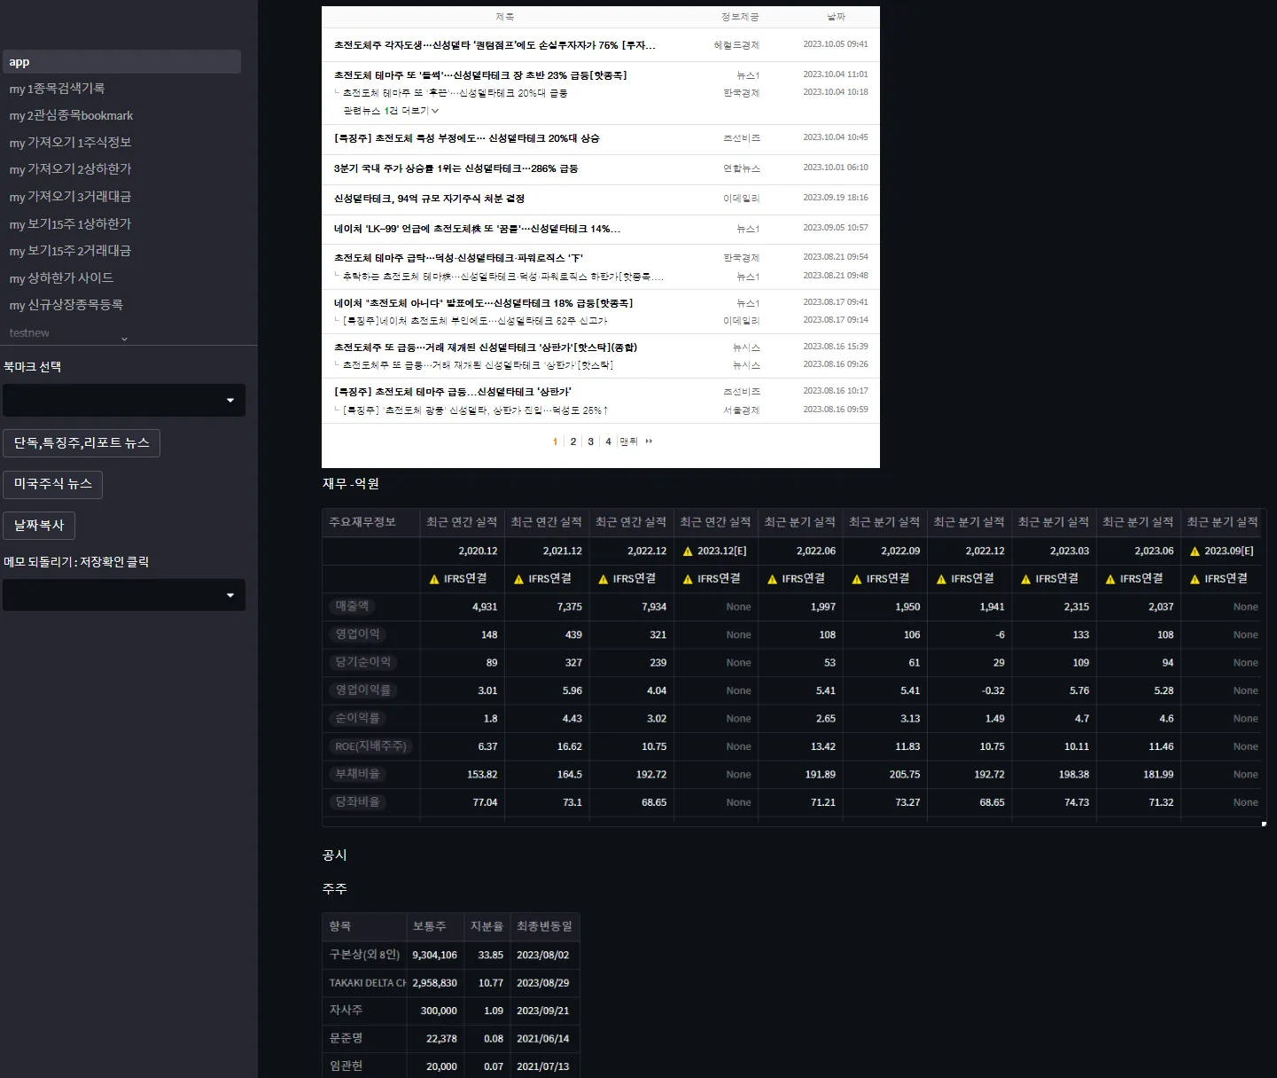1277x1078 pixels.
Task: Jump to last news page 맨뒤
Action: click(628, 441)
